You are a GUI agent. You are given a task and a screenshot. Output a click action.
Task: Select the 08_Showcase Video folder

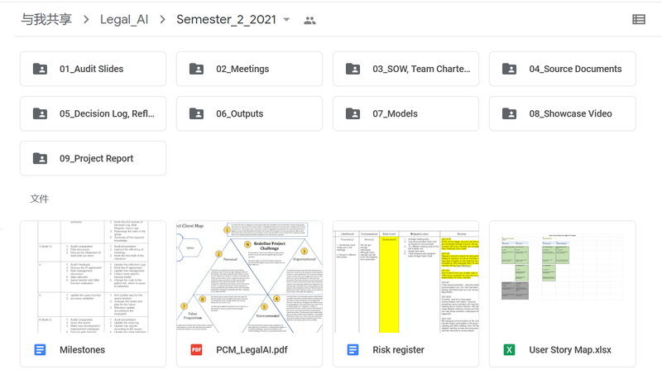(x=563, y=113)
